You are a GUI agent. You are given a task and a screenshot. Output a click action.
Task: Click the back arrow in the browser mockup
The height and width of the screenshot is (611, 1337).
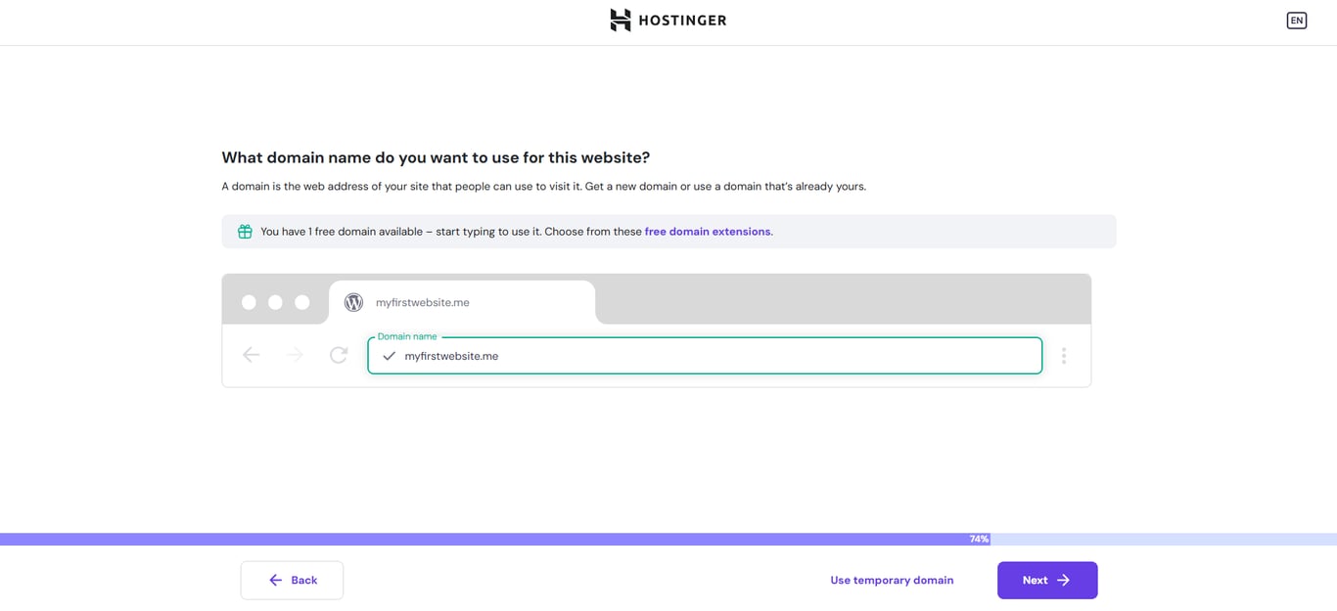pyautogui.click(x=251, y=355)
